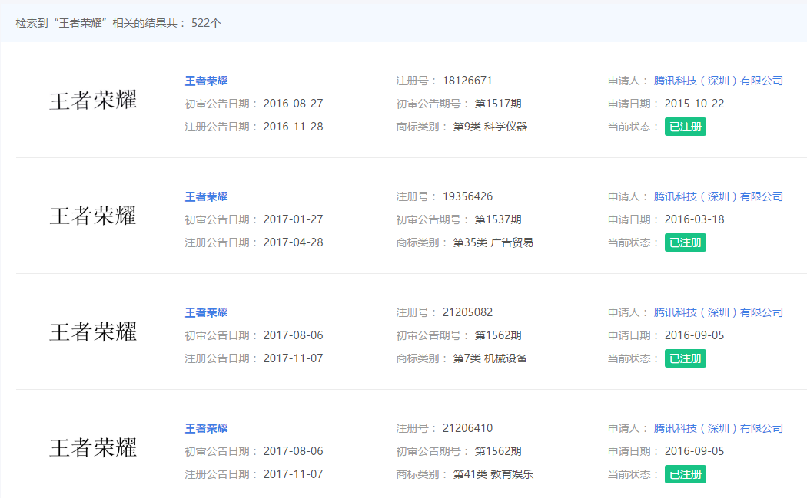Click trademark image for registration 21206410
807x498 pixels.
[x=93, y=447]
